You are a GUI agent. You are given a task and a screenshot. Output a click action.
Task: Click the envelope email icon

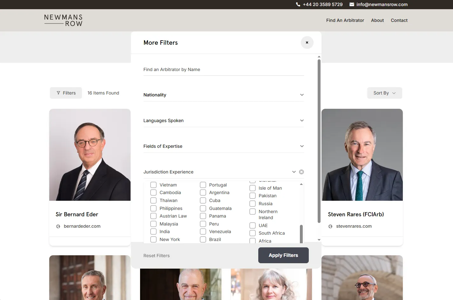tap(352, 4)
